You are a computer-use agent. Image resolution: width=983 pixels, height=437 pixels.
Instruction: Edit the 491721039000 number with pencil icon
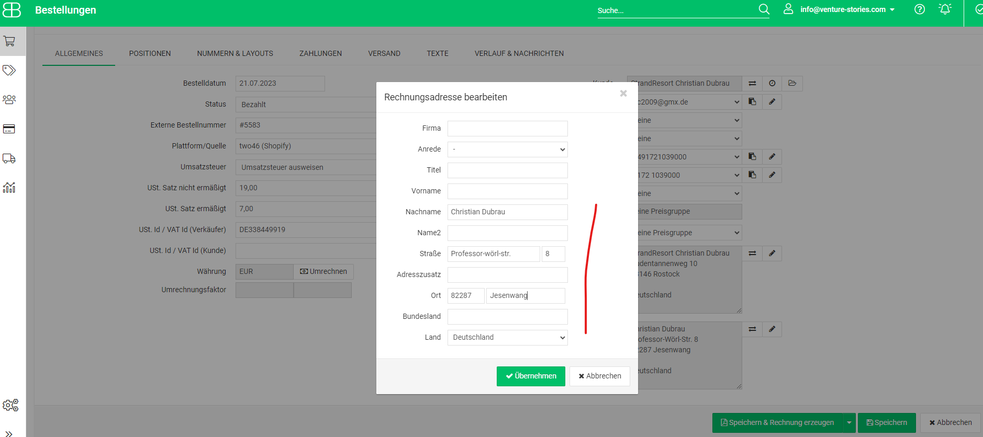pyautogui.click(x=772, y=157)
